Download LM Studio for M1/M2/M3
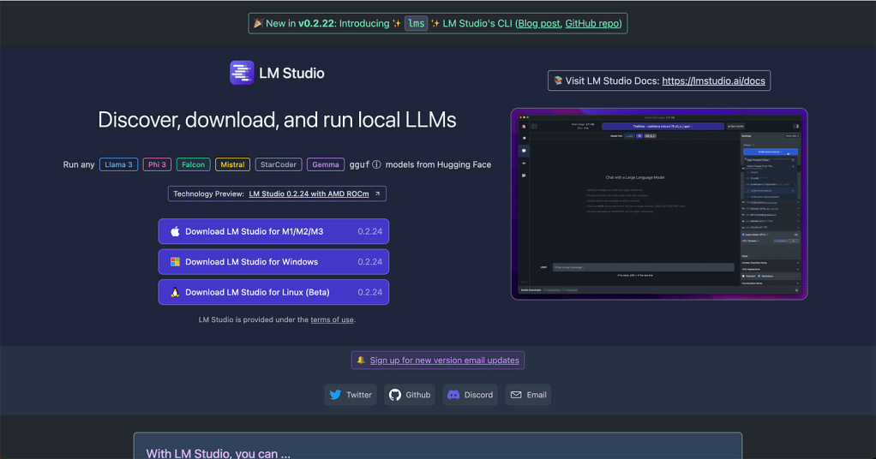This screenshot has width=876, height=459. pyautogui.click(x=273, y=231)
